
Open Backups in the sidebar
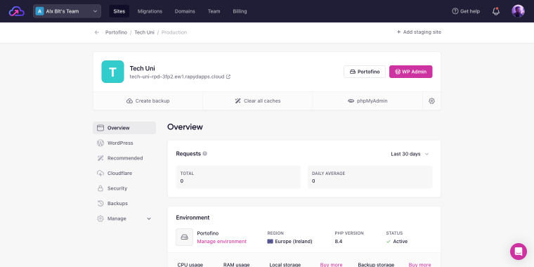pos(124,203)
